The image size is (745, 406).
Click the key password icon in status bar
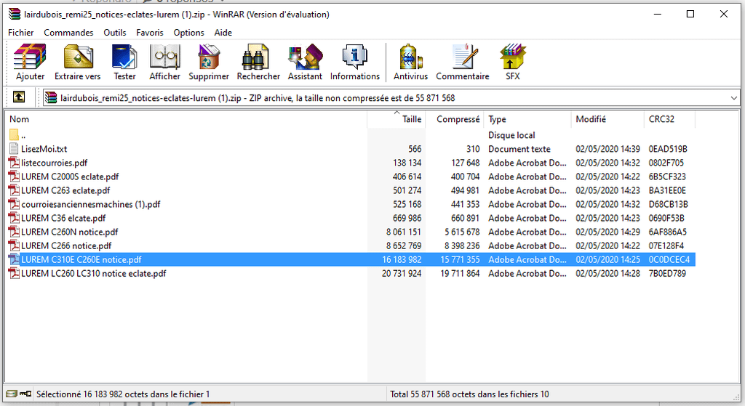[25, 394]
